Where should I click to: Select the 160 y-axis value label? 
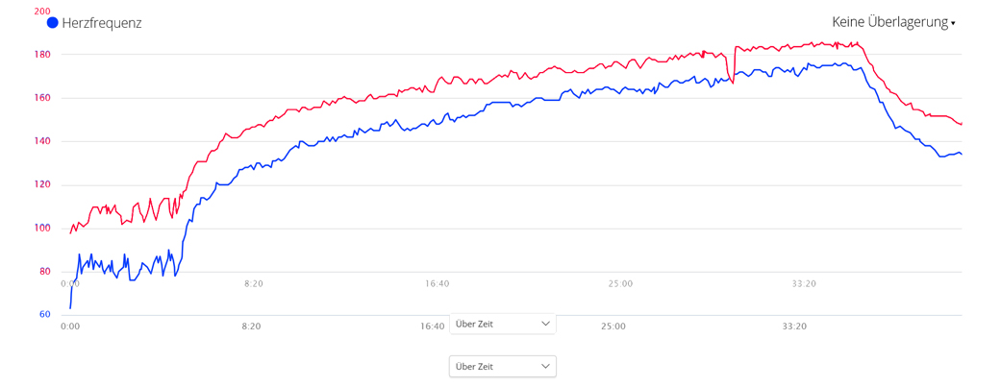point(42,98)
